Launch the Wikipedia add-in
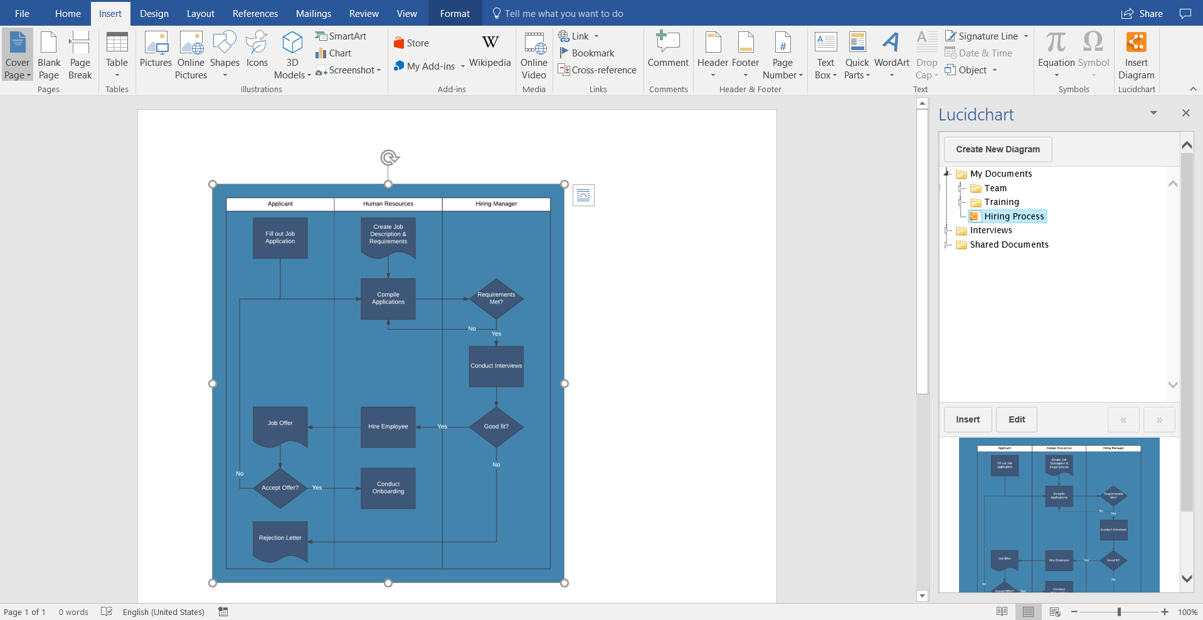Viewport: 1203px width, 620px height. 490,50
